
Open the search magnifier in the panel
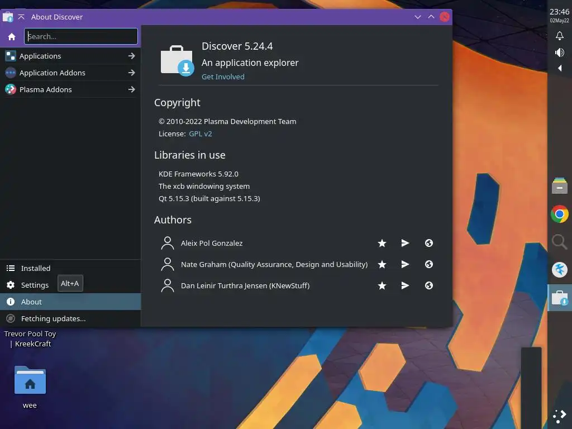tap(560, 241)
